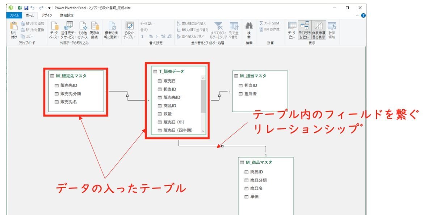Open the quick access toolbar customize dropdown
The height and width of the screenshot is (215, 424).
pos(49,8)
